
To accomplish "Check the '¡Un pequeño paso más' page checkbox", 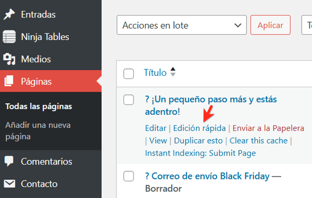I will tap(128, 100).
